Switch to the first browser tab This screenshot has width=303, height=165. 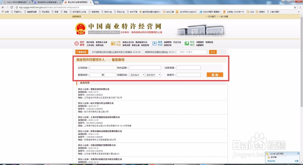click(17, 2)
